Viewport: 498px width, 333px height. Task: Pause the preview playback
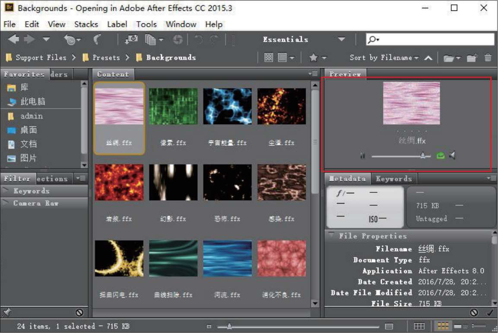click(x=362, y=156)
